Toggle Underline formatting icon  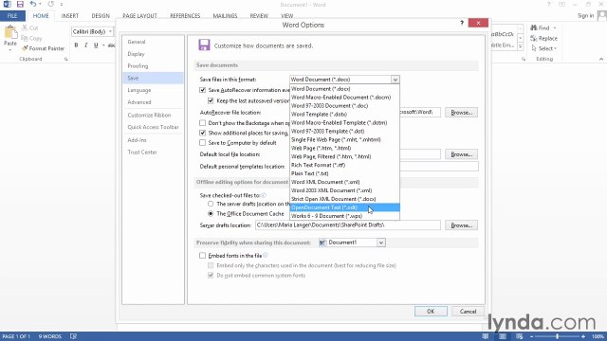coord(96,45)
